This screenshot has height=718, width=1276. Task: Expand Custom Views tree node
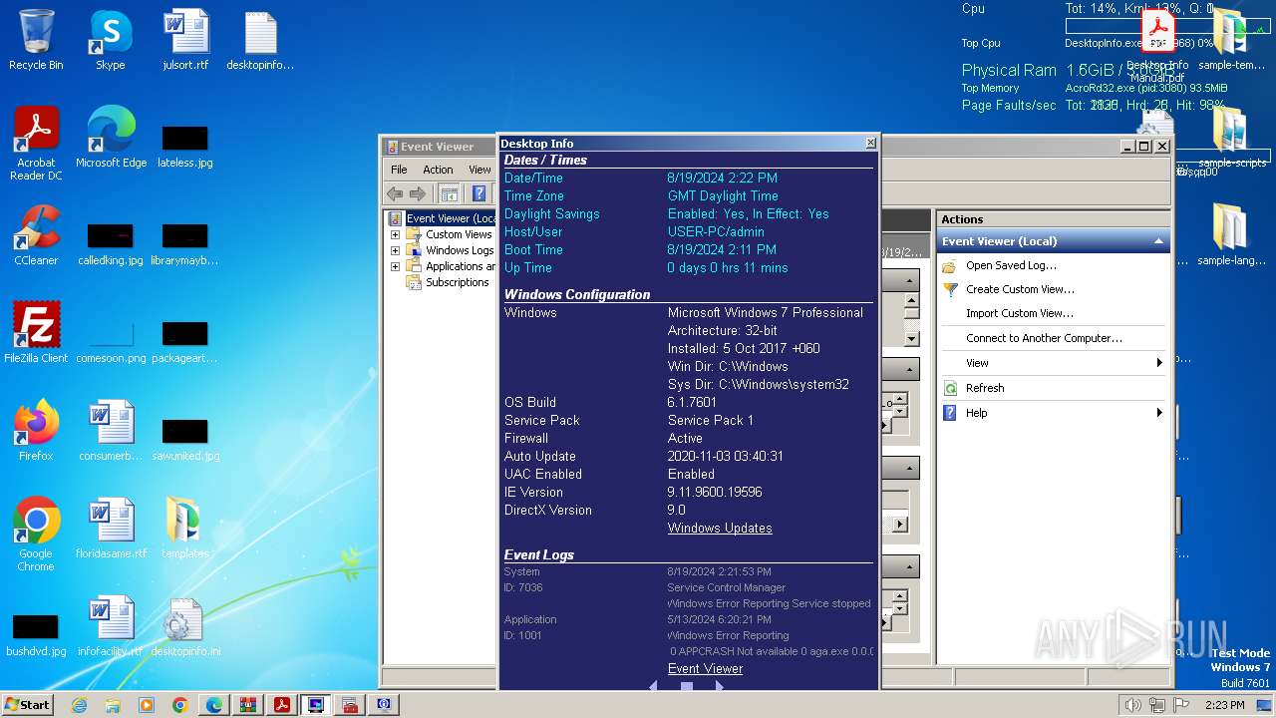click(395, 235)
